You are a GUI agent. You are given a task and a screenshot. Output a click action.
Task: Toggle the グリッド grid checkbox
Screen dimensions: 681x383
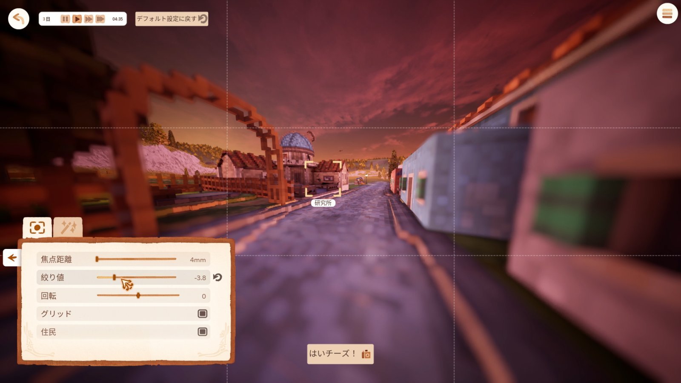pyautogui.click(x=203, y=314)
